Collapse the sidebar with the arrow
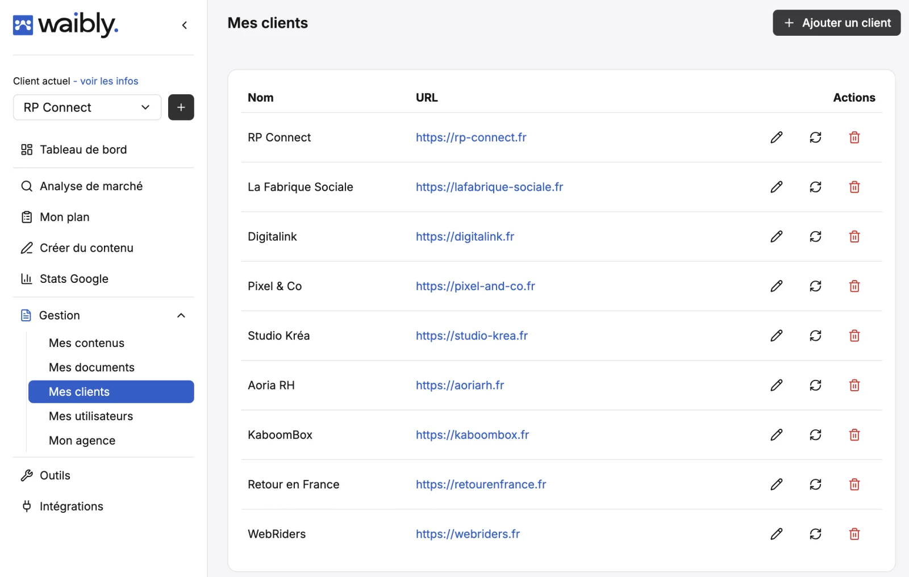 pos(185,25)
